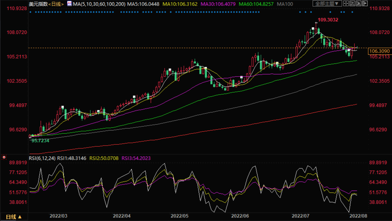Image resolution: width=392 pixels, height=221 pixels.
Task: Click the jump-to-start chart icon
Action: point(352,4)
